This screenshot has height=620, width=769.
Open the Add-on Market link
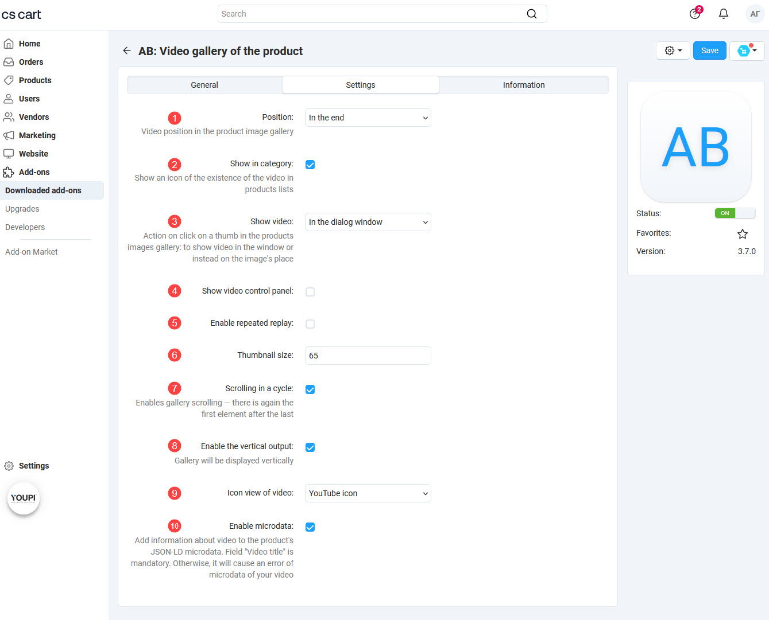click(x=31, y=251)
